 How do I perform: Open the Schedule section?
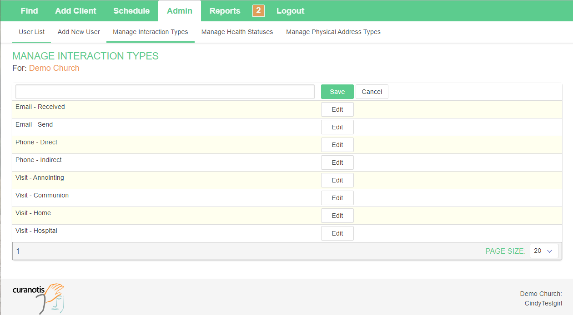131,11
